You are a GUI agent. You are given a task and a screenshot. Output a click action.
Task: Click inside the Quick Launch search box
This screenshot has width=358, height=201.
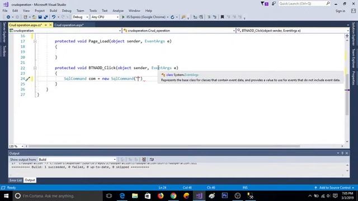pyautogui.click(x=304, y=4)
